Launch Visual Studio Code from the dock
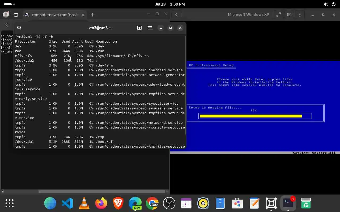The height and width of the screenshot is (212, 340). tap(67, 203)
